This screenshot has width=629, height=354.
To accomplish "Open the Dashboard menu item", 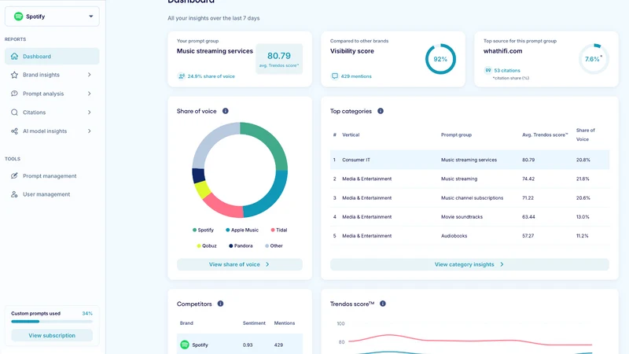I will [x=52, y=56].
